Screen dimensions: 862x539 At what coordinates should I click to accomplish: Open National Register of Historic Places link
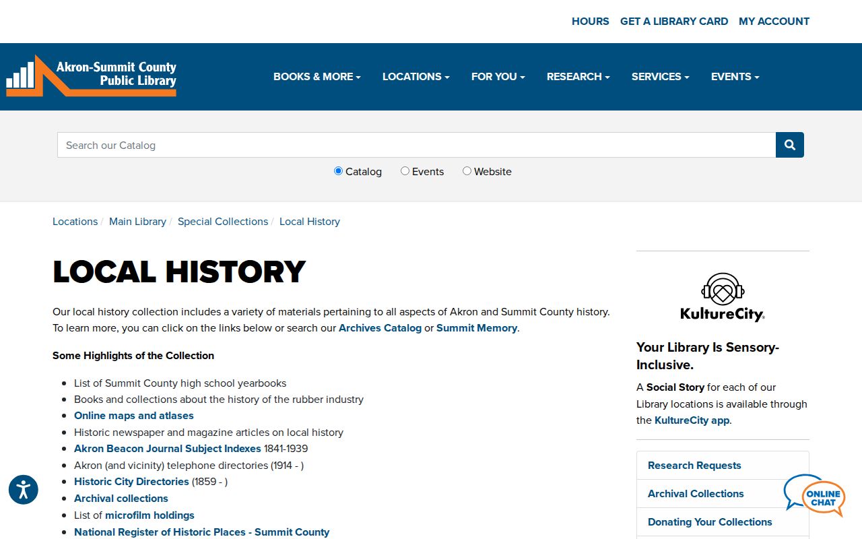tap(202, 532)
